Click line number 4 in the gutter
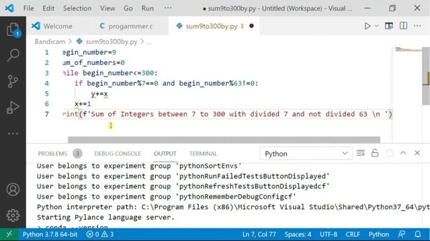Viewport: 430px width, 241px height. coord(47,83)
